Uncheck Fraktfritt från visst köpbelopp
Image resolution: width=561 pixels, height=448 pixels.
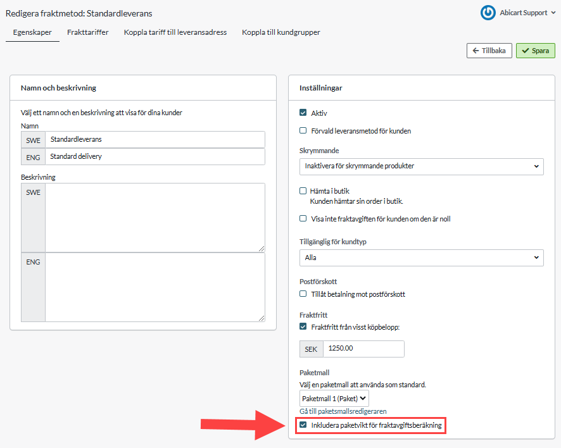(303, 327)
